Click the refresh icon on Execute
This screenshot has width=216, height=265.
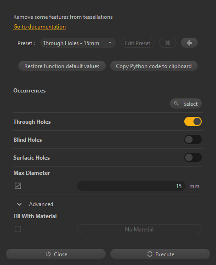tap(150, 254)
